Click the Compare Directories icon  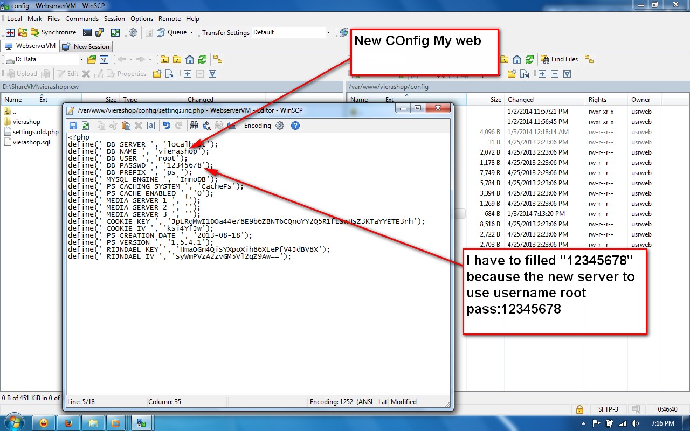click(x=10, y=32)
